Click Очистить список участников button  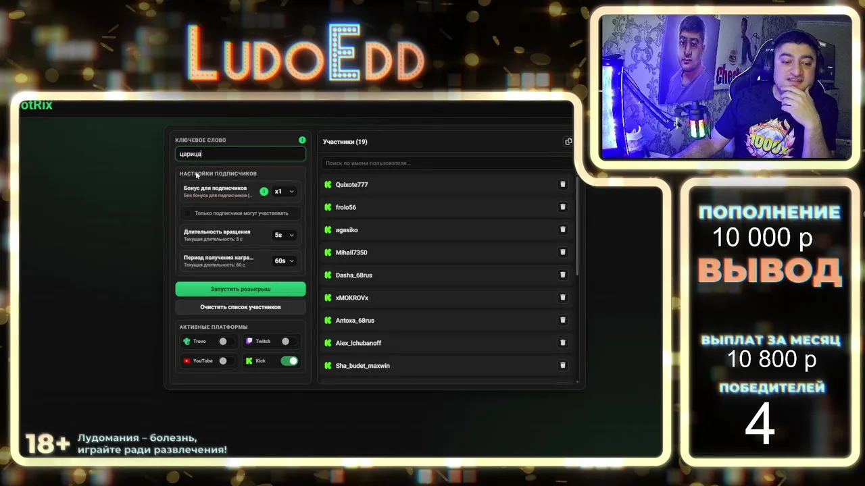coord(241,307)
